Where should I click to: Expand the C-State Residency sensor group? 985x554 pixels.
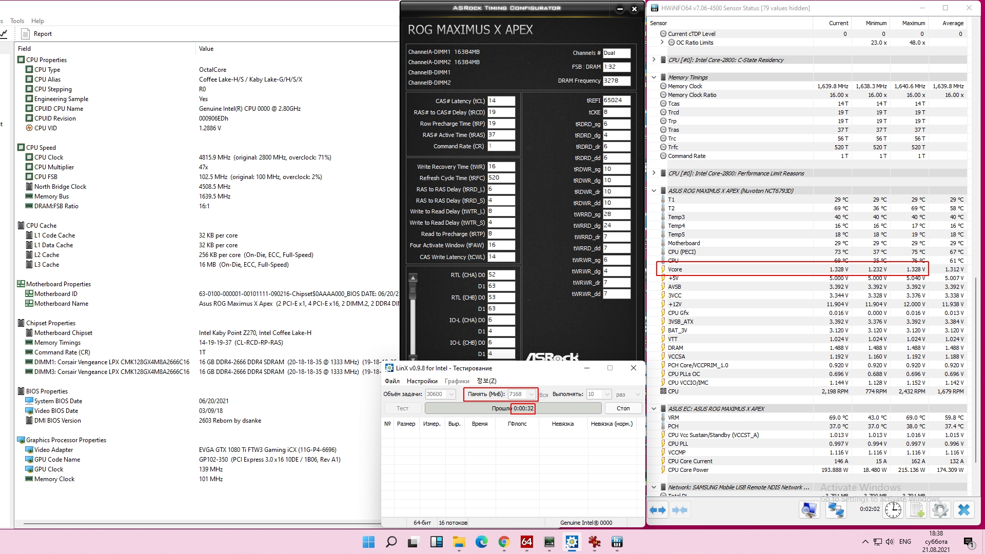coord(654,60)
